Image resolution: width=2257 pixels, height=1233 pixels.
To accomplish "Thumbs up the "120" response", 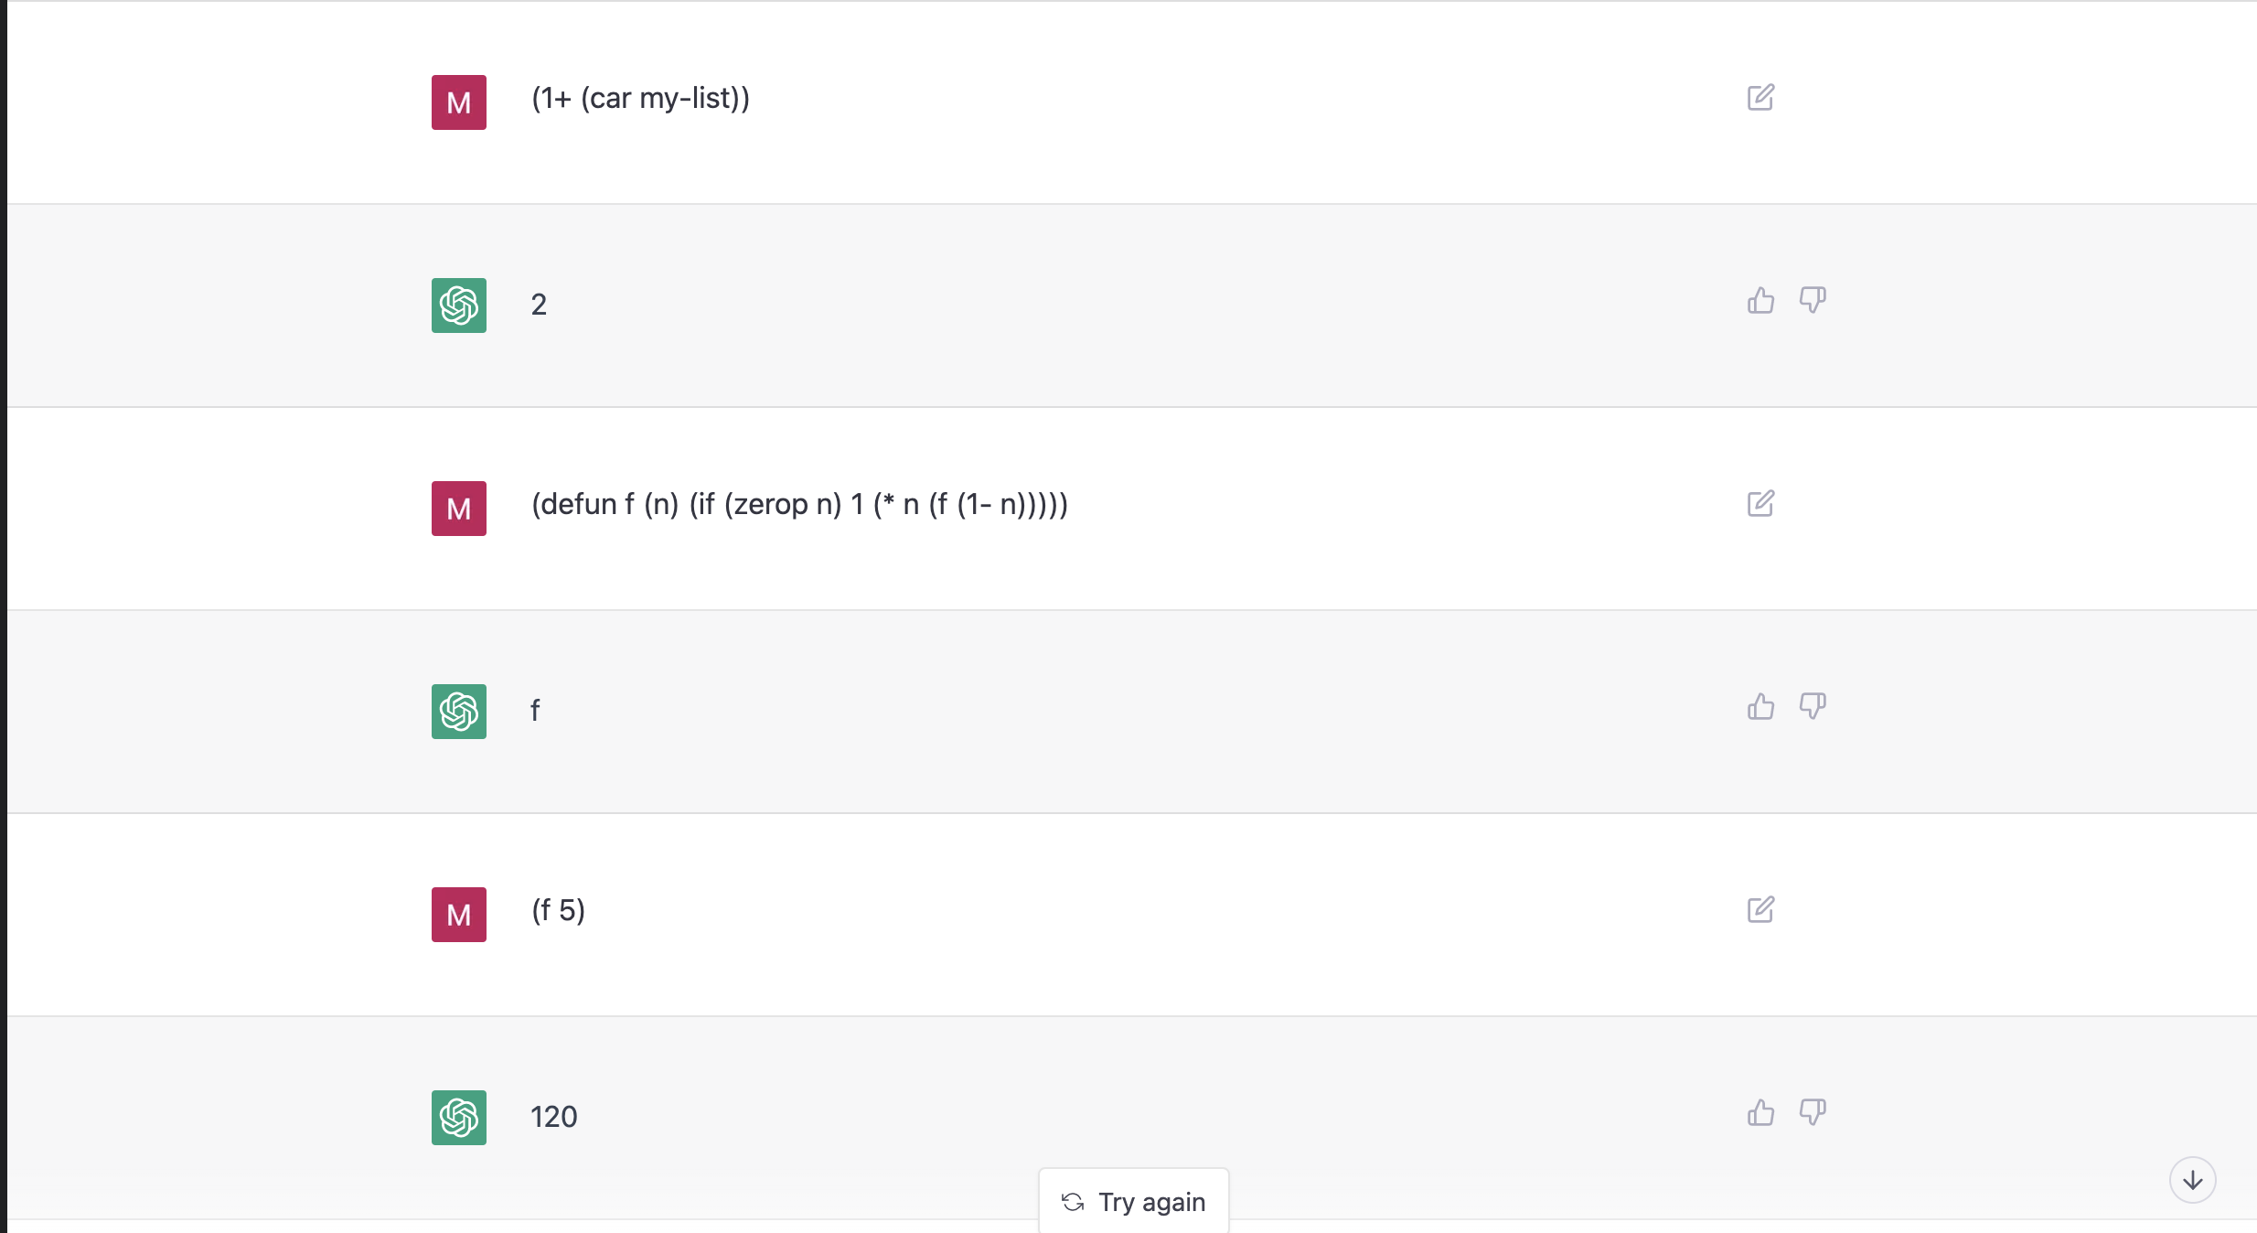I will point(1760,1112).
